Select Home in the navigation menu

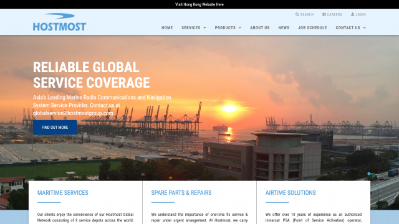[x=167, y=27]
